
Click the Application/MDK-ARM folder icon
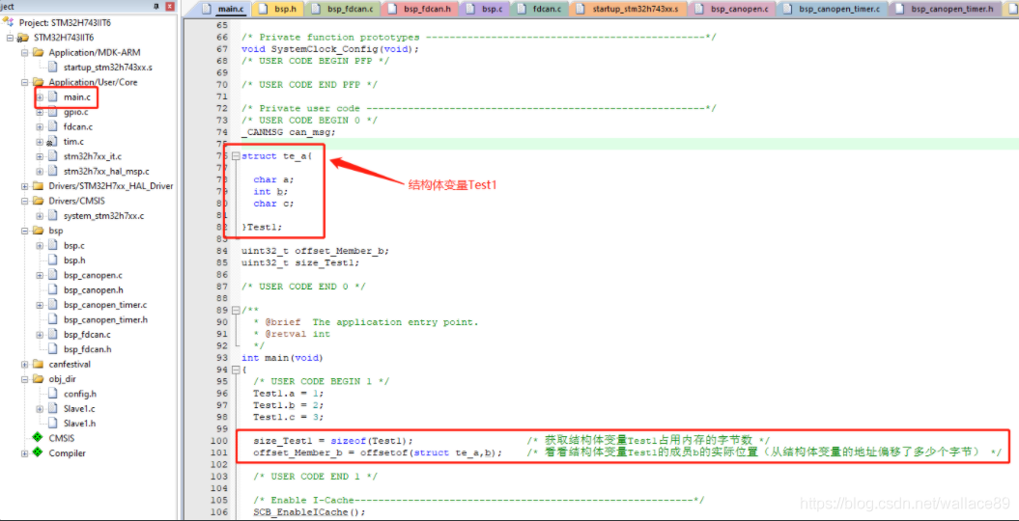tap(38, 52)
